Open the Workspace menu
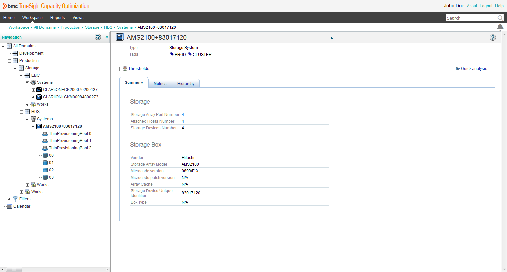The width and height of the screenshot is (507, 272). click(33, 18)
